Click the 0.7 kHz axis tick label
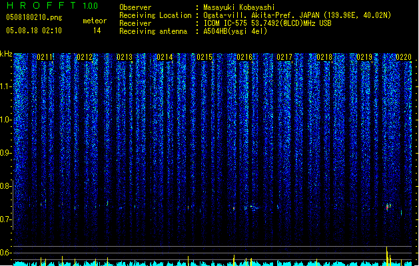Viewport: 419px width, 266px height. tap(6, 219)
